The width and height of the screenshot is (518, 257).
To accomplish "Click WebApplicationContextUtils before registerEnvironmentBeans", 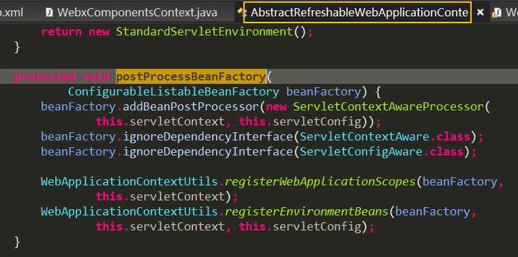I will (x=129, y=211).
